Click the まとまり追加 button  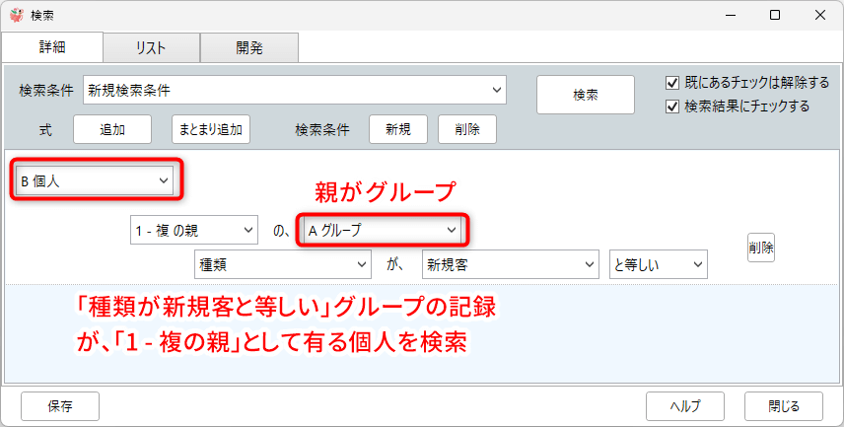point(211,129)
